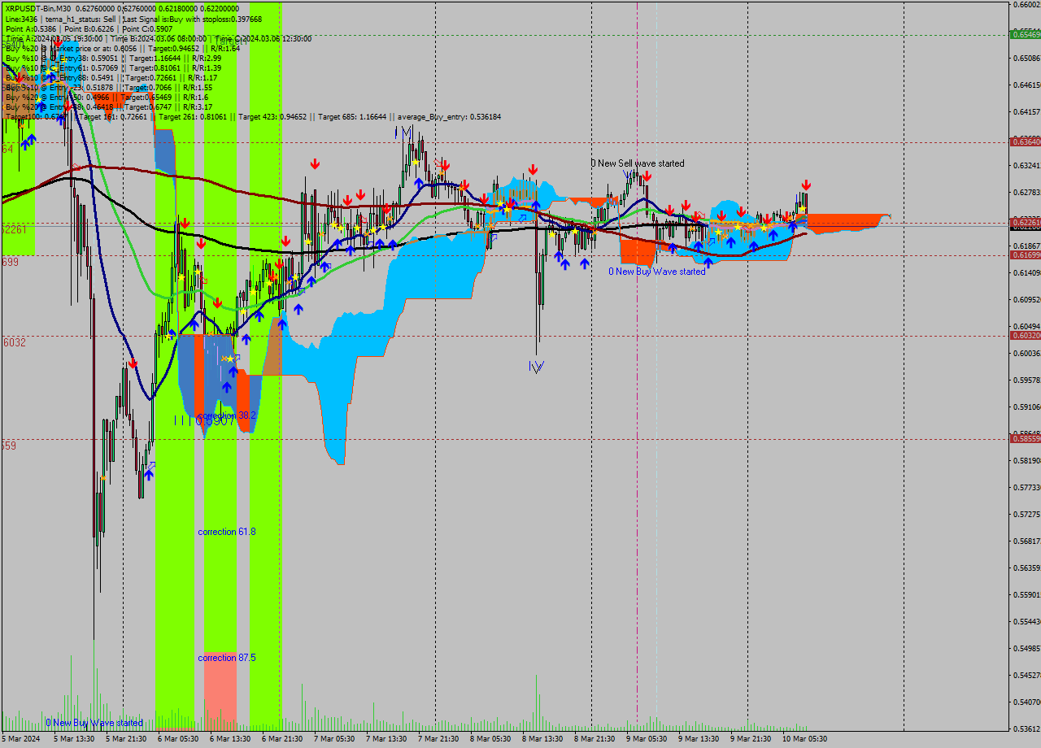Screen dimensions: 1041x748
Task: Click the '5 Mar 21:30' time axis label
Action: coord(126,739)
